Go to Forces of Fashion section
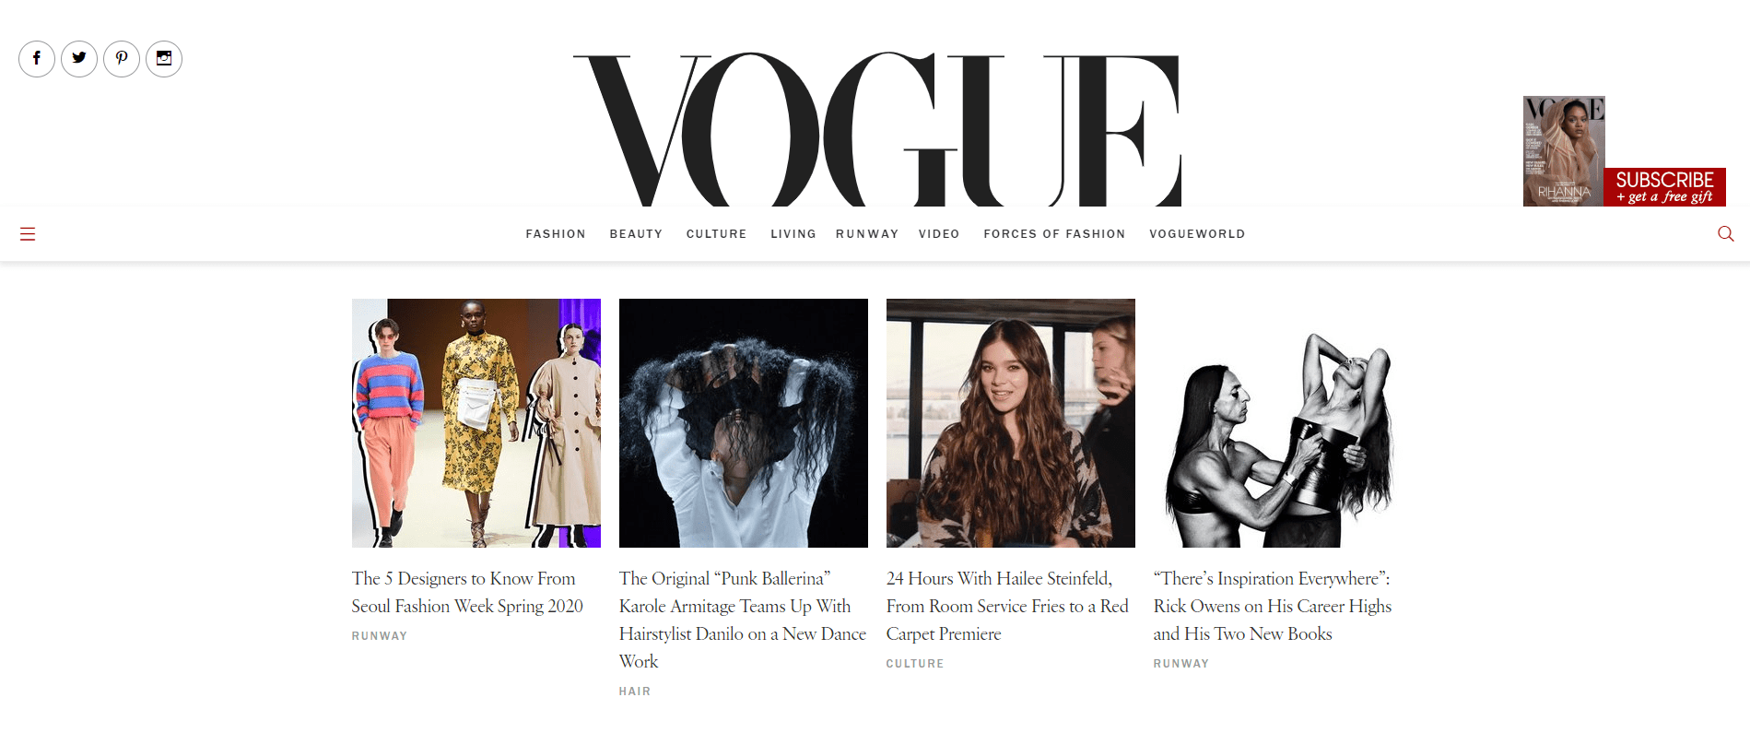The height and width of the screenshot is (733, 1750). pyautogui.click(x=1054, y=234)
